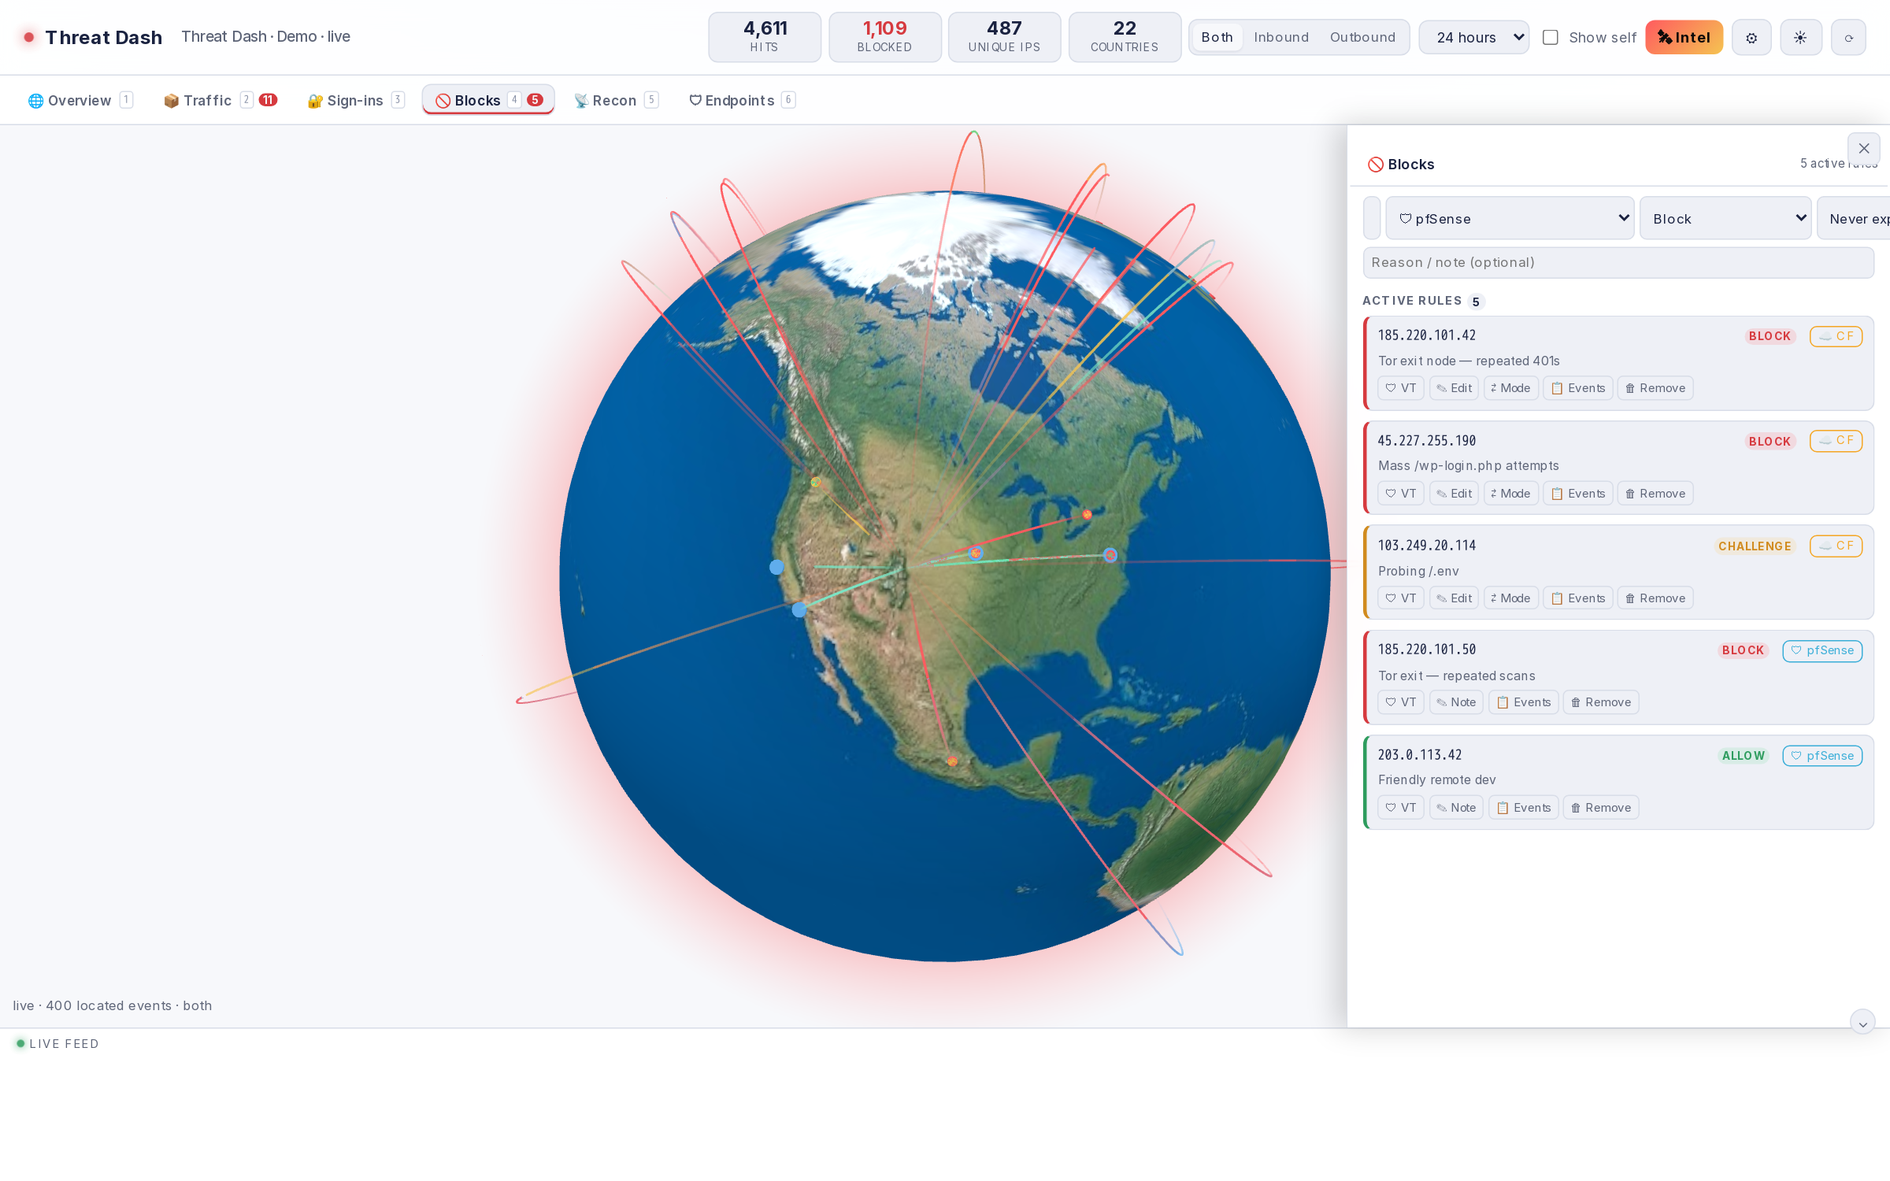Edit the 103.249.20.114 rule
The width and height of the screenshot is (1890, 1181).
click(1454, 598)
